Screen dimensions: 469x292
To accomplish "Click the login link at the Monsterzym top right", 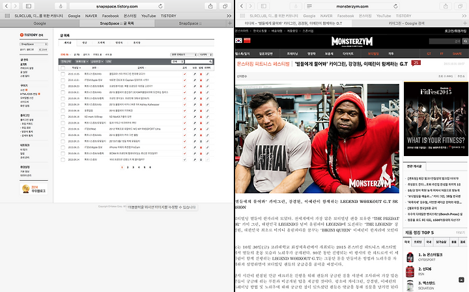I will point(455,31).
